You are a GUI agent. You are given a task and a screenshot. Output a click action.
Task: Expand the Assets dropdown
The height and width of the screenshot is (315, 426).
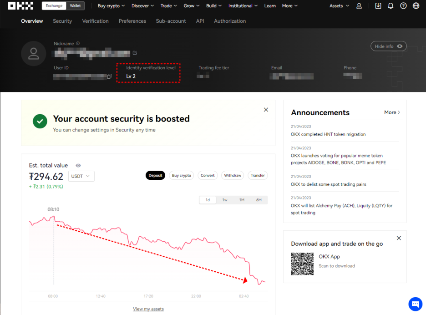point(339,6)
